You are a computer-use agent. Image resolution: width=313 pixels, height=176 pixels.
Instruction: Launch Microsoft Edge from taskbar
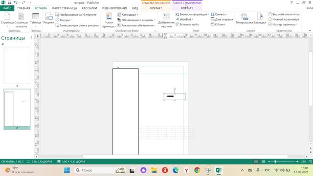point(176,170)
